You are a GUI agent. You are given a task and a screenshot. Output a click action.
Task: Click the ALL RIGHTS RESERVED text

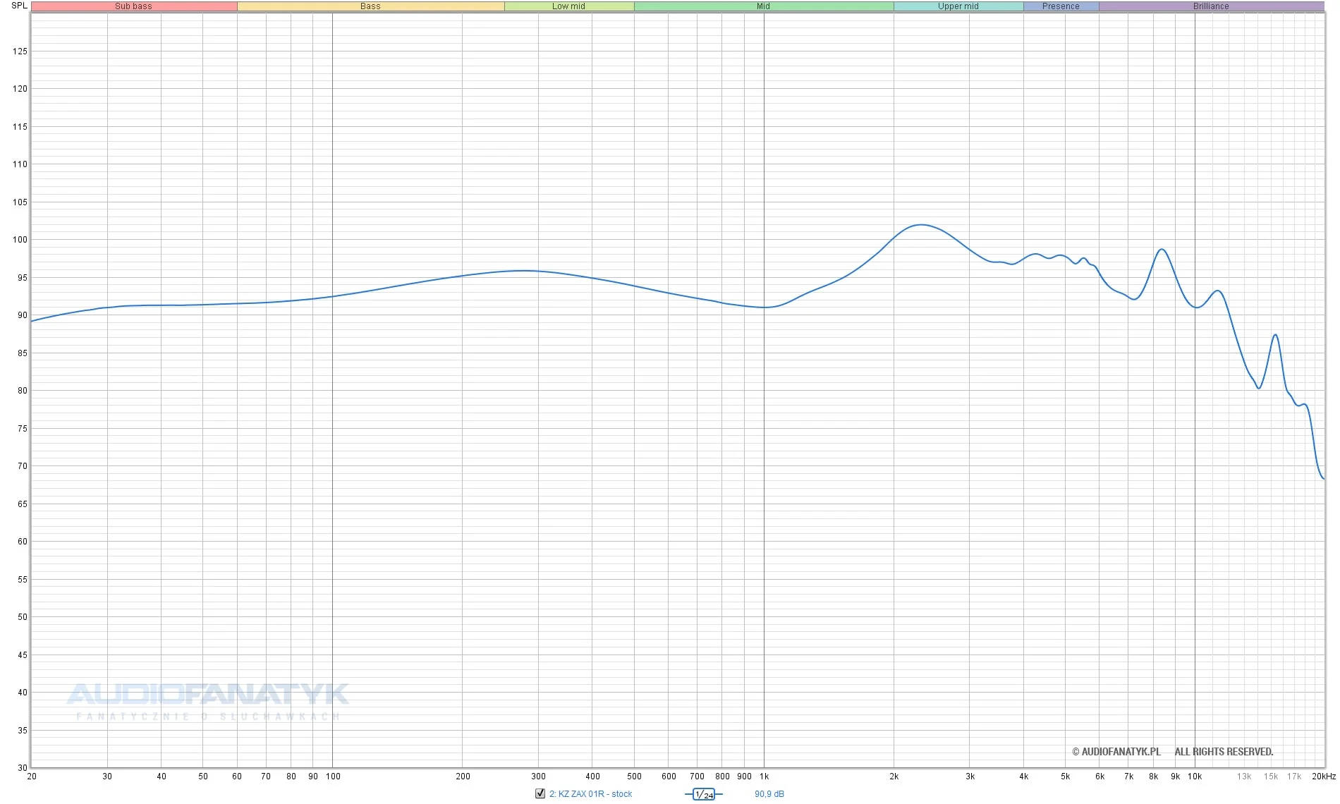1224,752
